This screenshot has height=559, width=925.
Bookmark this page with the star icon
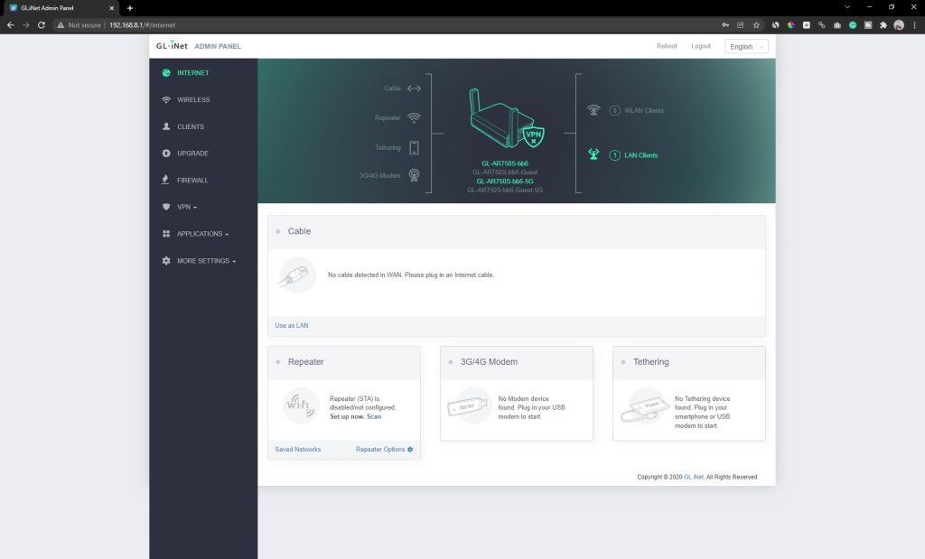[x=756, y=25]
